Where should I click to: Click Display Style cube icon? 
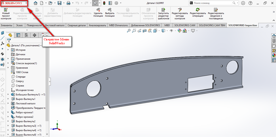tap(163, 31)
